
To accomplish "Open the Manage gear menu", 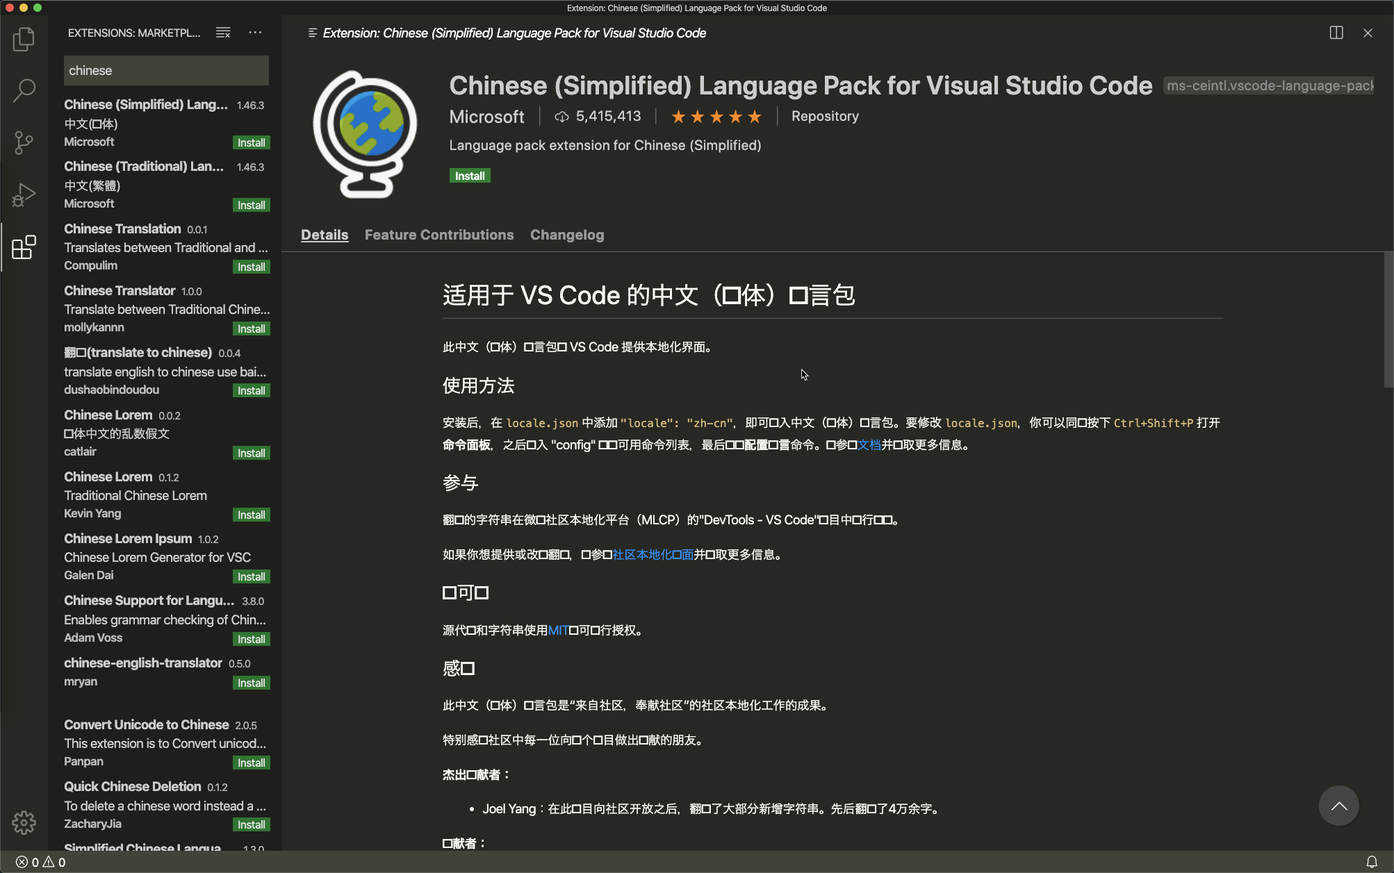I will click(x=24, y=822).
